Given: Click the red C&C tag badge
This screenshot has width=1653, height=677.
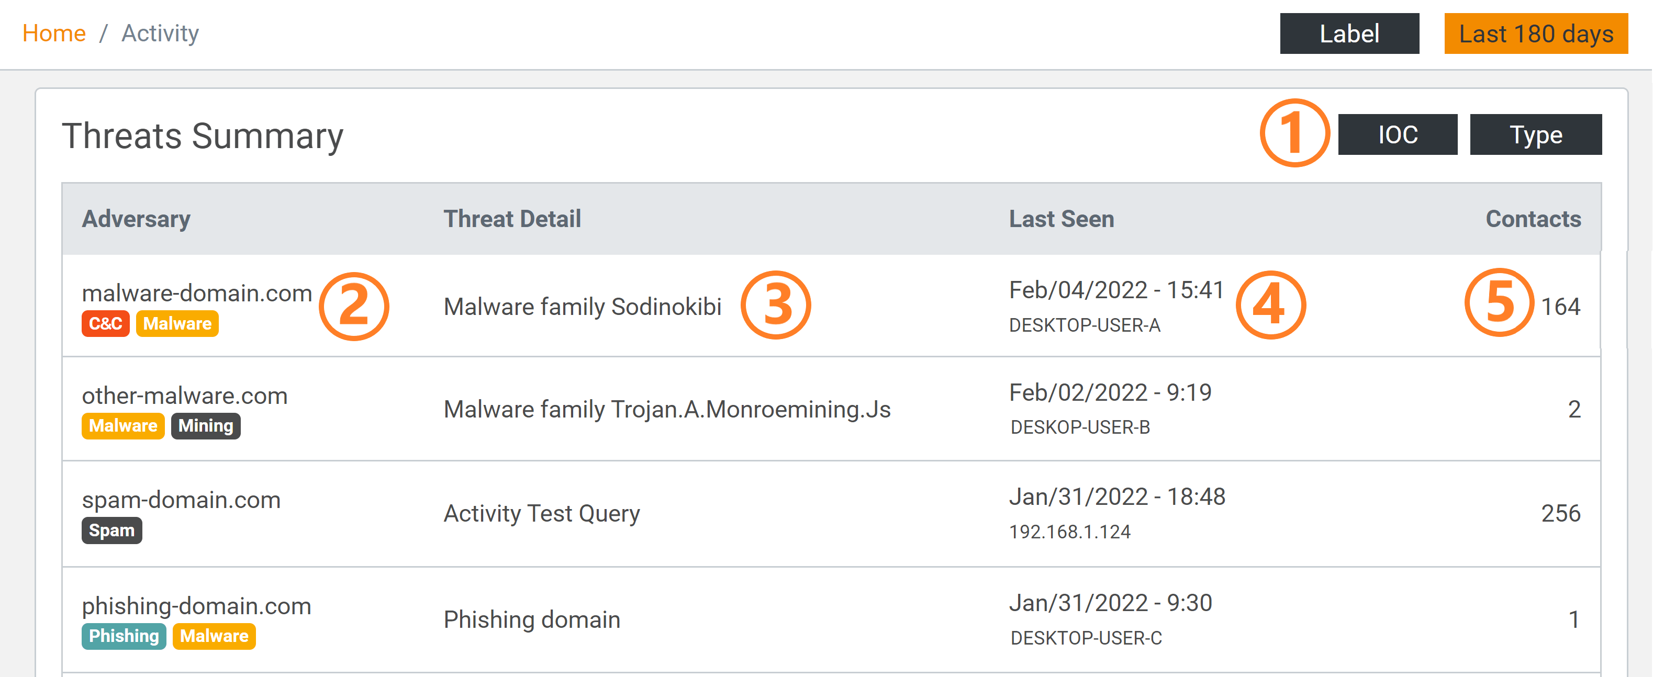Looking at the screenshot, I should pyautogui.click(x=105, y=324).
